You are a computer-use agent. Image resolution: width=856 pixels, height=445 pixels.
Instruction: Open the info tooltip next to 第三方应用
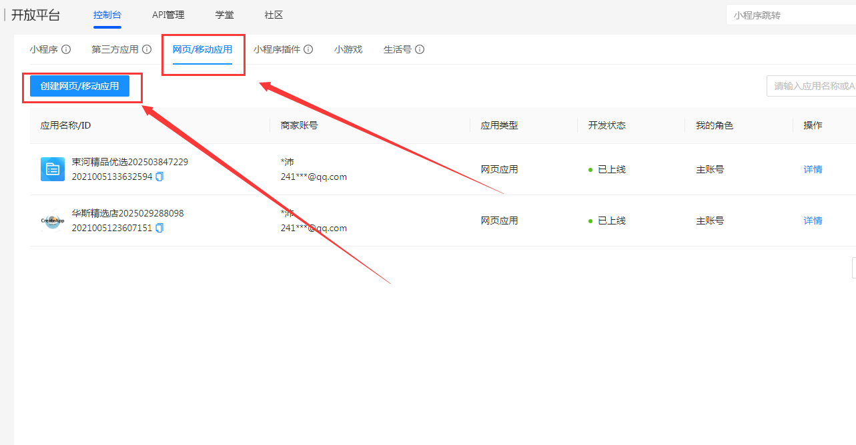click(x=147, y=49)
